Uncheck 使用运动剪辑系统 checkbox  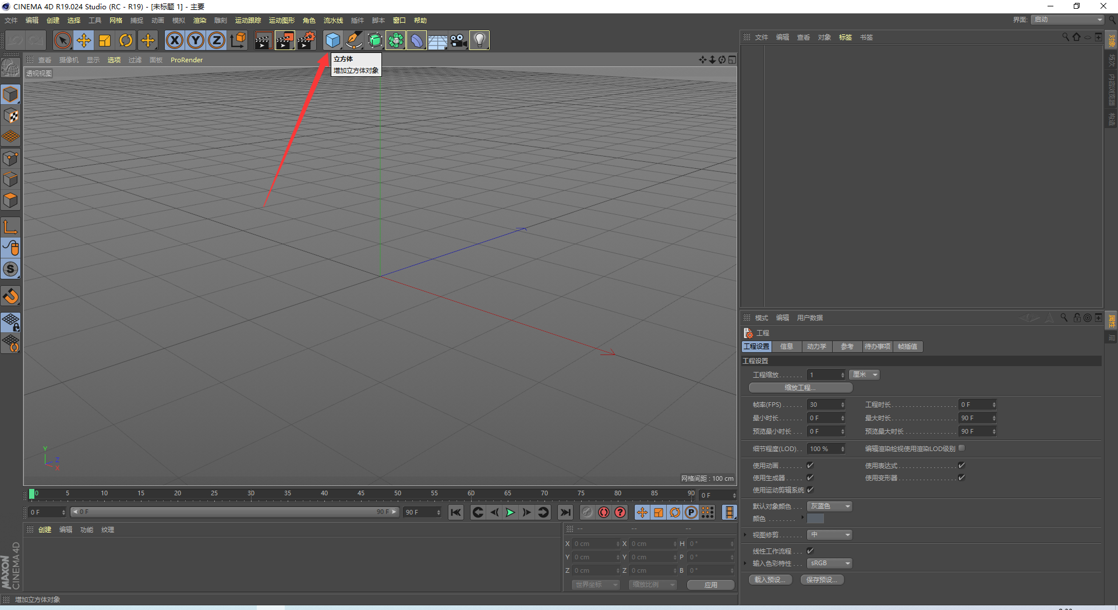(810, 490)
